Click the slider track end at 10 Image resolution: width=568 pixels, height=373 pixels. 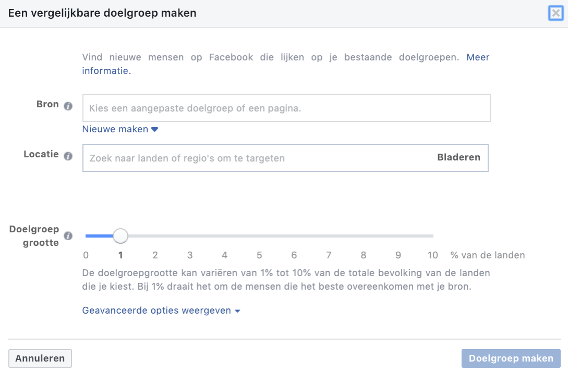(432, 236)
